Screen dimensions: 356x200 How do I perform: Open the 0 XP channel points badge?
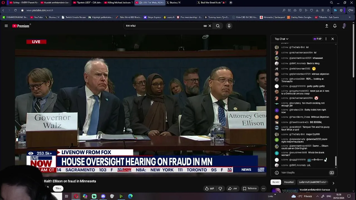317,39
